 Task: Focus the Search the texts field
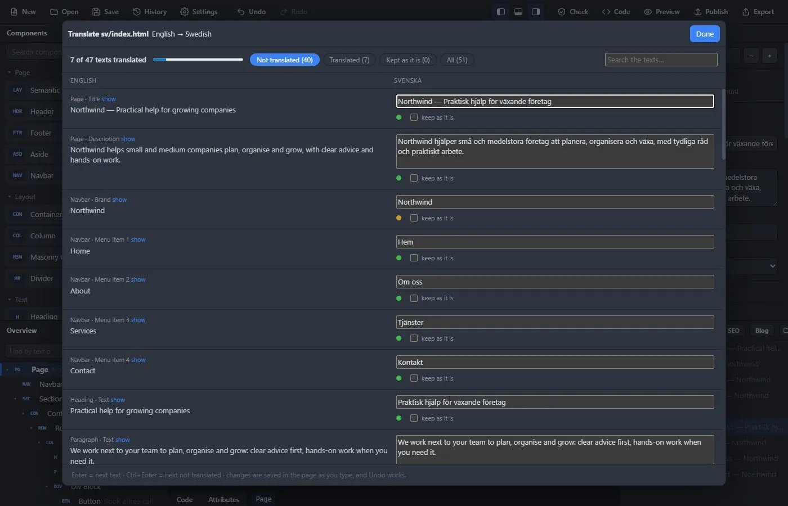point(661,60)
